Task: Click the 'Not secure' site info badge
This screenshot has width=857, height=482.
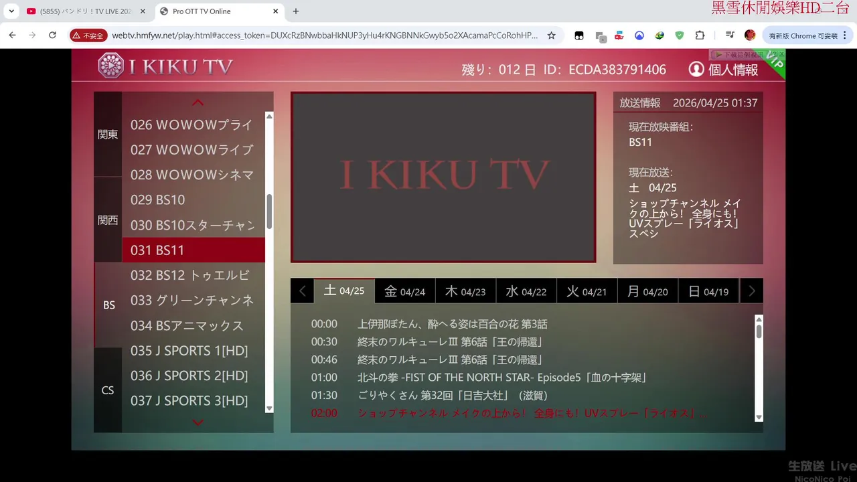Action: [x=88, y=35]
